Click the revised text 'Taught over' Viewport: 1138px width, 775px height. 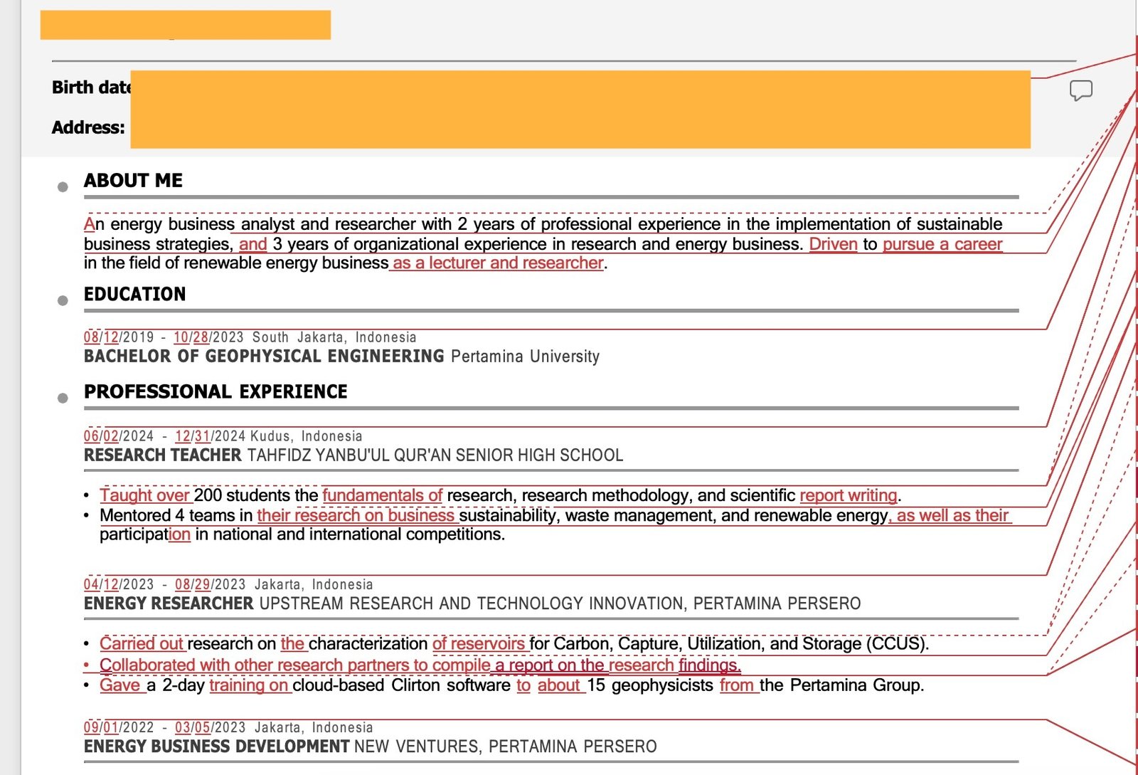144,495
